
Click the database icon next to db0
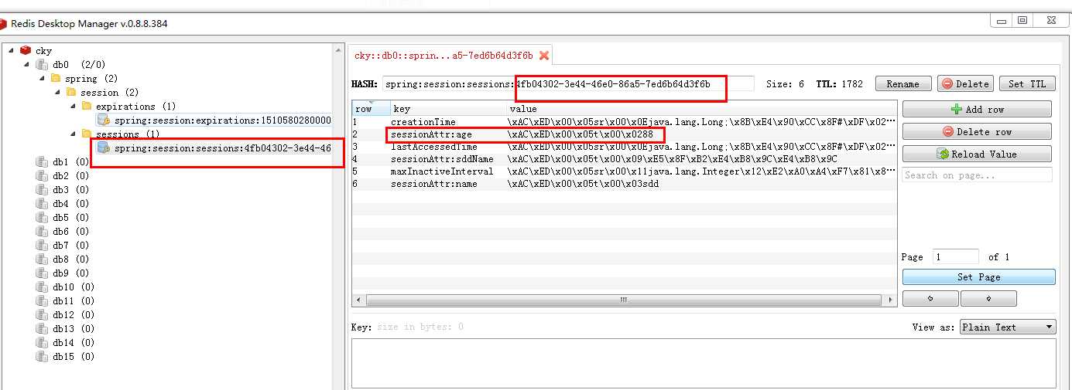pyautogui.click(x=42, y=65)
